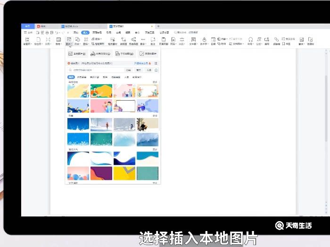Insert a Text Box (文本框)
This screenshot has width=330, height=247.
click(x=193, y=41)
